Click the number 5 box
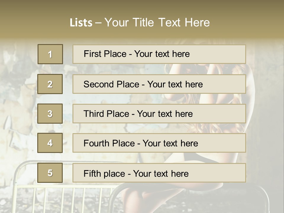The height and width of the screenshot is (213, 284). point(50,173)
